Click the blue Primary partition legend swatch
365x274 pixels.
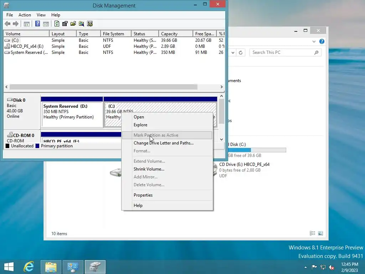tap(37, 146)
